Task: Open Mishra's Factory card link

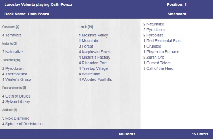Action: point(96,58)
